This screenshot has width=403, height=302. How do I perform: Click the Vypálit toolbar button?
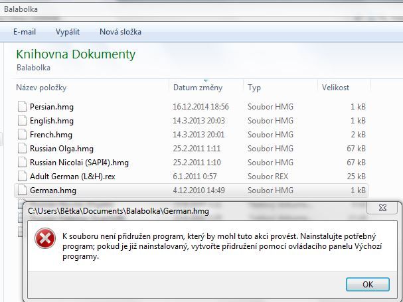tap(68, 32)
